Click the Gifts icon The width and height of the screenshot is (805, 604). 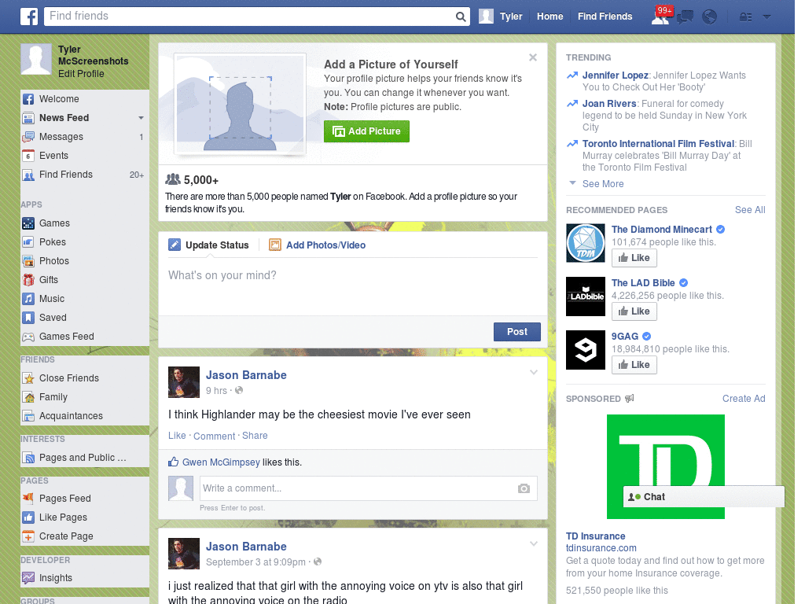pos(28,280)
